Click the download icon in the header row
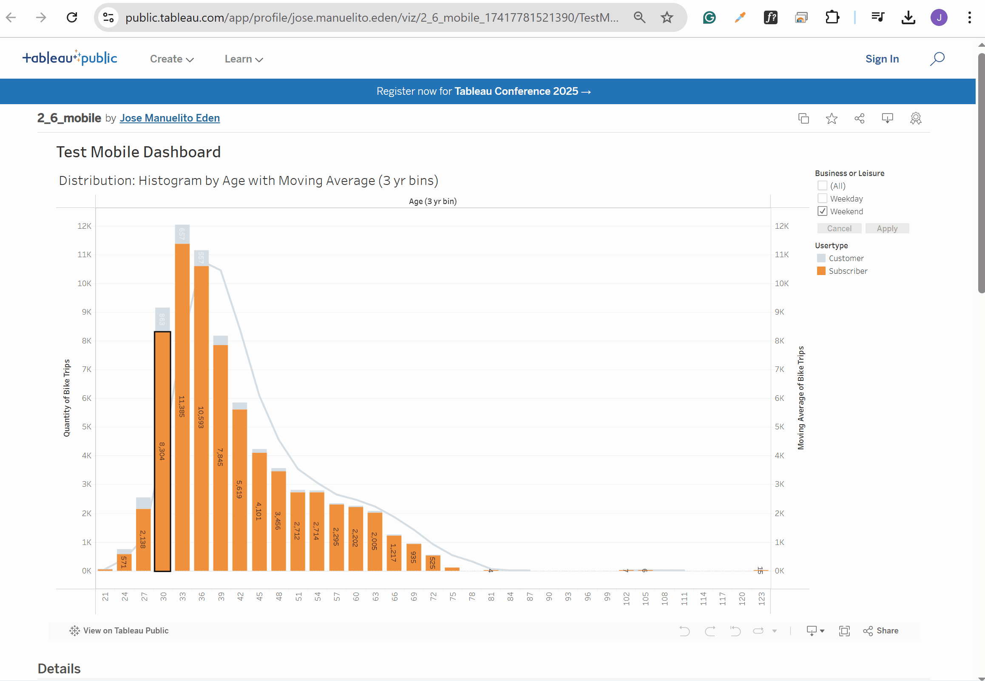985x681 pixels. pos(887,118)
